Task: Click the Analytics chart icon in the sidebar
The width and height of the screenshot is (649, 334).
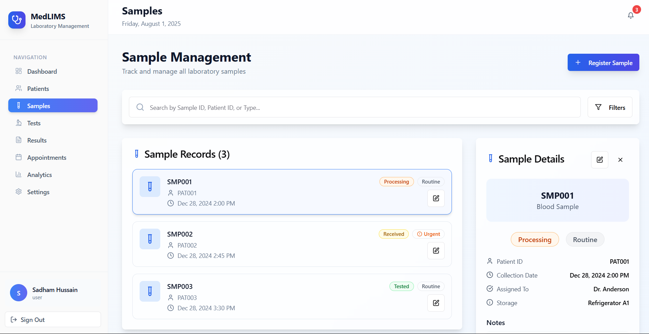Action: click(19, 175)
